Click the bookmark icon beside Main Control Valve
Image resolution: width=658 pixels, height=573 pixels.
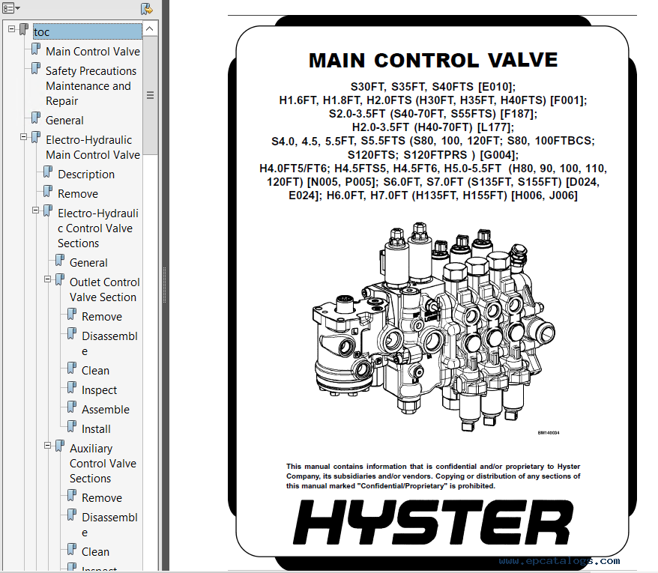point(36,49)
